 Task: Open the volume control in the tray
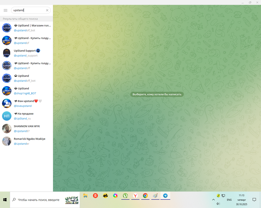pos(218,204)
